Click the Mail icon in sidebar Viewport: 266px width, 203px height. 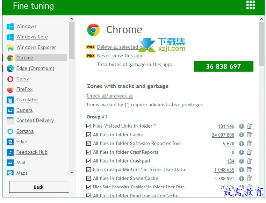coord(10,163)
